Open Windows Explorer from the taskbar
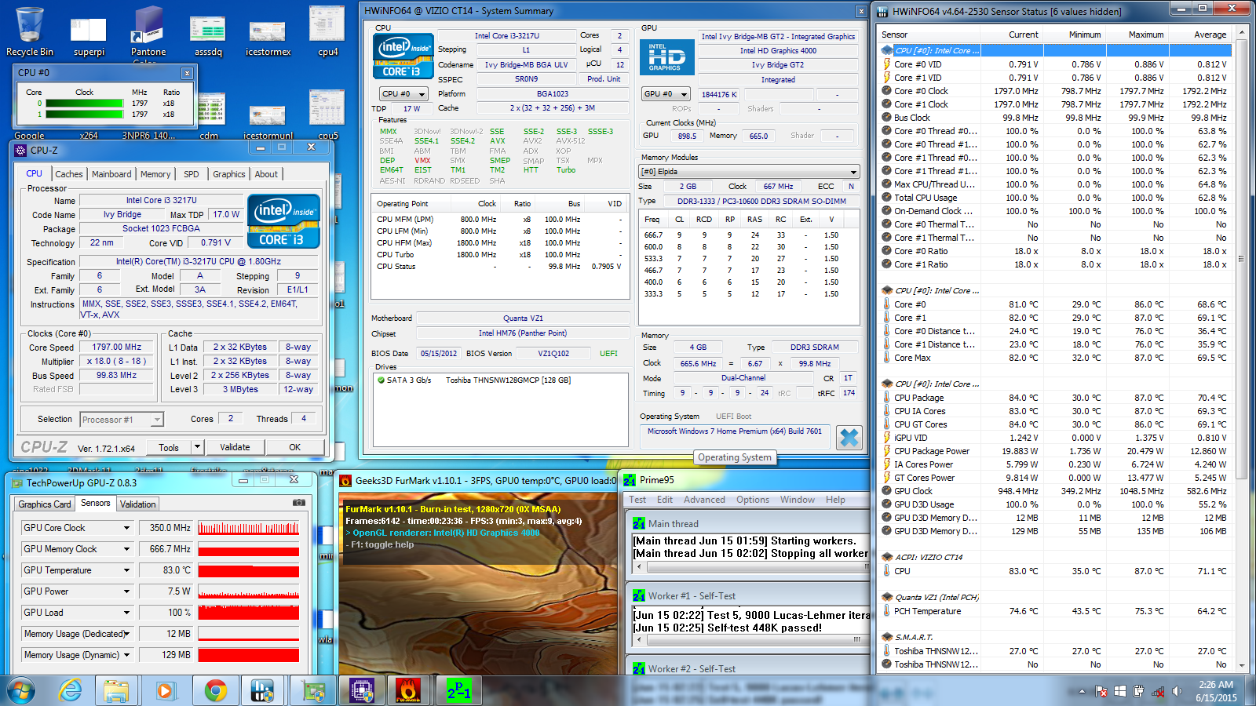Viewport: 1256px width, 706px height. pyautogui.click(x=116, y=690)
